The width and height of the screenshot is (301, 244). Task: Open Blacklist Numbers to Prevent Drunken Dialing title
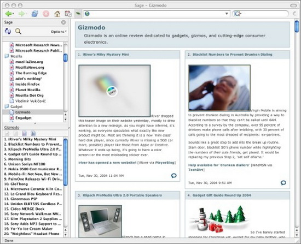(232, 55)
